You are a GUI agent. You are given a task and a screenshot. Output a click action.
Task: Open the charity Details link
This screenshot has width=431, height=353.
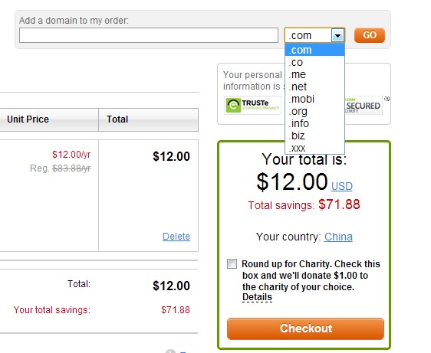[257, 297]
